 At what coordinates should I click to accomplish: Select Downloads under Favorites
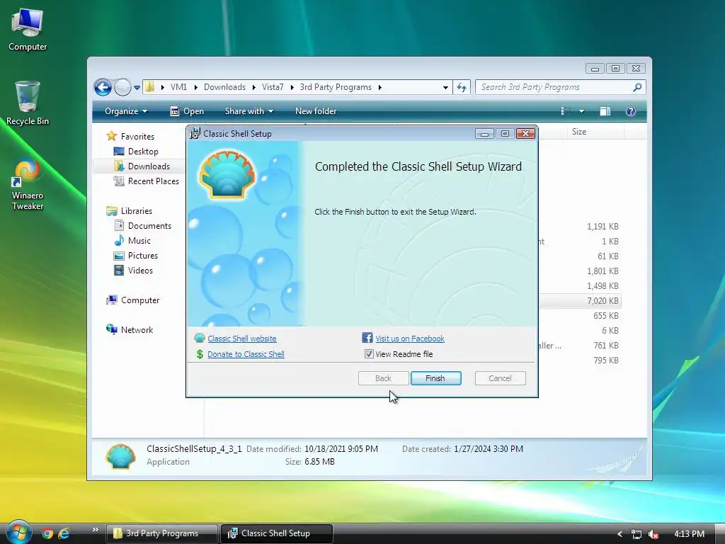pos(149,166)
